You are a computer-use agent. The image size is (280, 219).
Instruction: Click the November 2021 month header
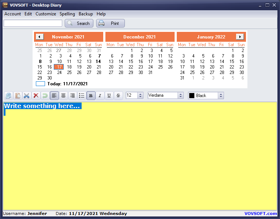[x=68, y=37]
